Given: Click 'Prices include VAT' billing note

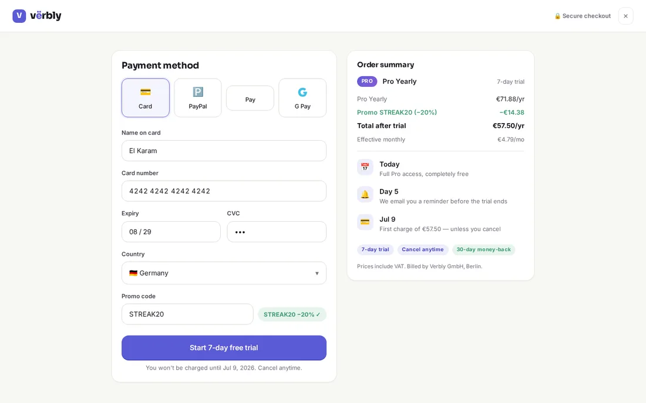Looking at the screenshot, I should [419, 266].
